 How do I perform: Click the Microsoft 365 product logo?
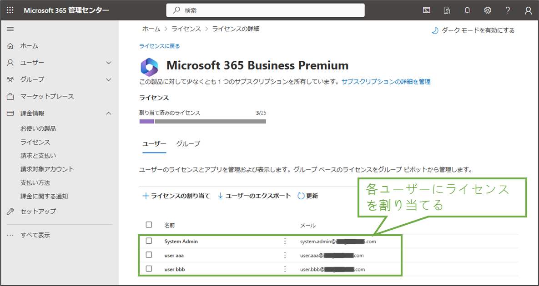pyautogui.click(x=149, y=67)
